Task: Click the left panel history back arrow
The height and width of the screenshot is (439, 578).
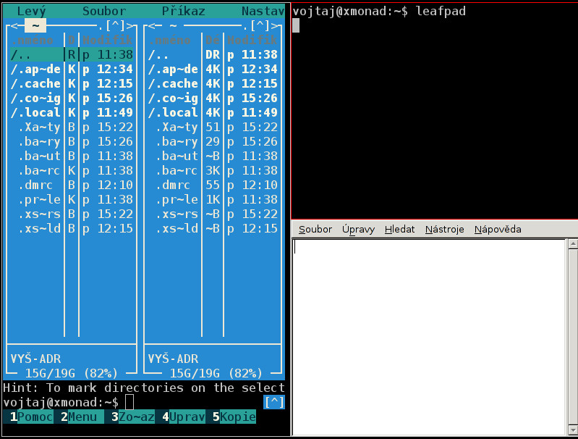Action: pos(14,26)
